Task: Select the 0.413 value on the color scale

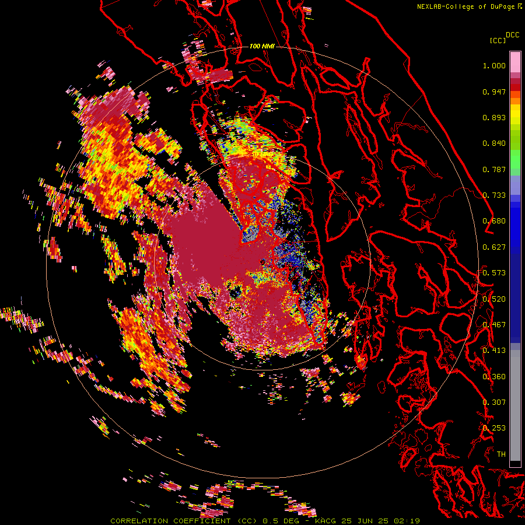Action: click(x=494, y=351)
